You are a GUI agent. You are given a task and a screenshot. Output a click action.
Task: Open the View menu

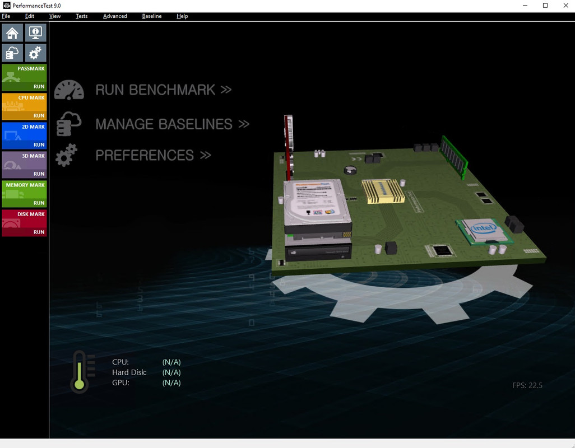point(54,16)
